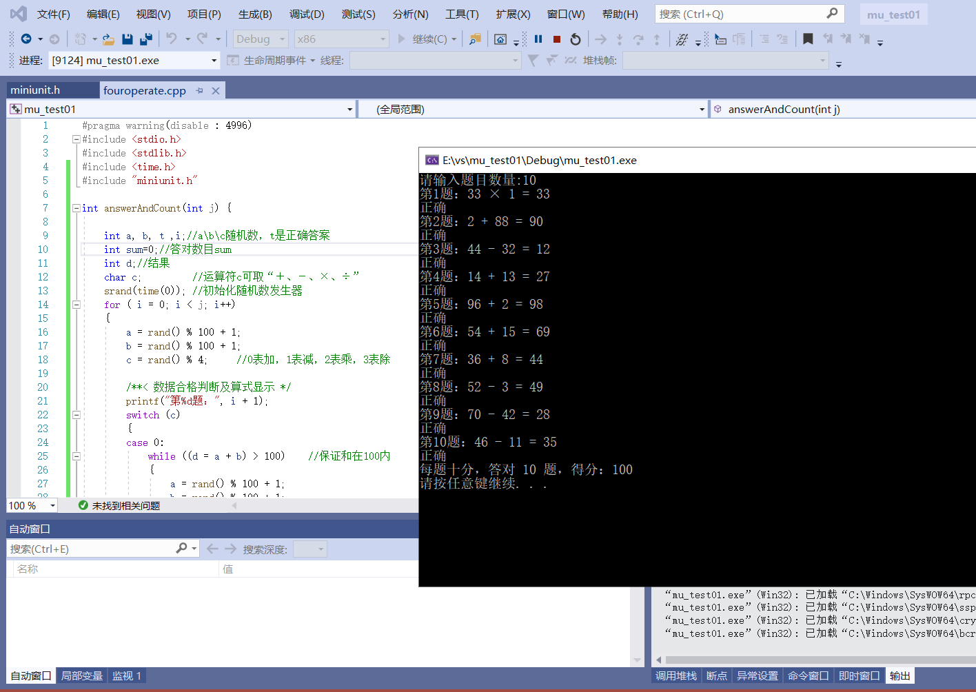Click the Undo arrow icon
Viewport: 976px width, 692px height.
(172, 39)
